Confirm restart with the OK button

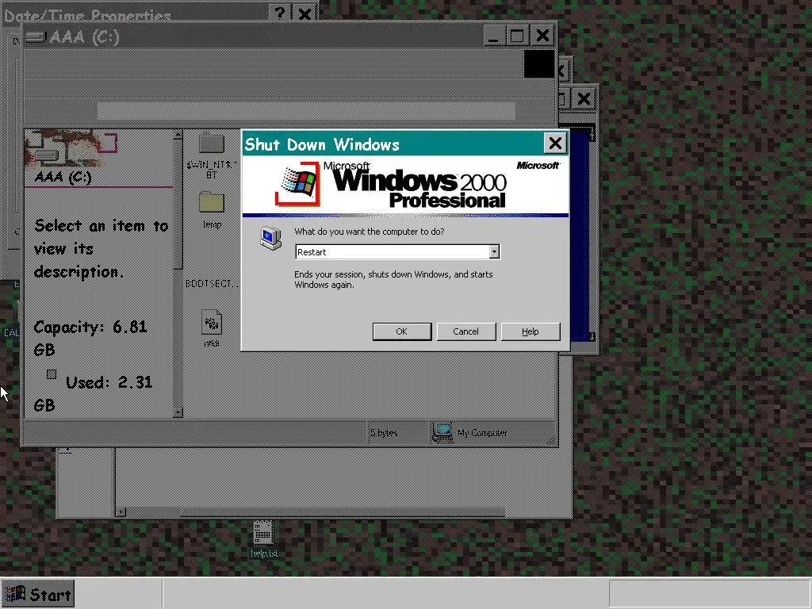(x=402, y=331)
